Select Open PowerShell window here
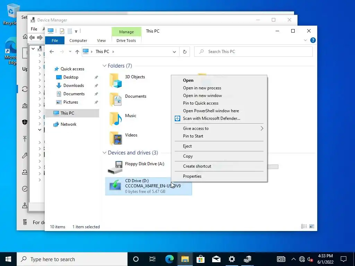Image resolution: width=355 pixels, height=266 pixels. tap(211, 111)
